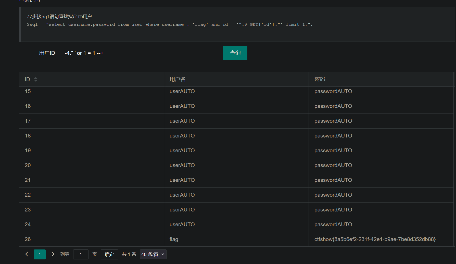The width and height of the screenshot is (456, 264).
Task: Click the $sql query code line
Action: [x=170, y=24]
